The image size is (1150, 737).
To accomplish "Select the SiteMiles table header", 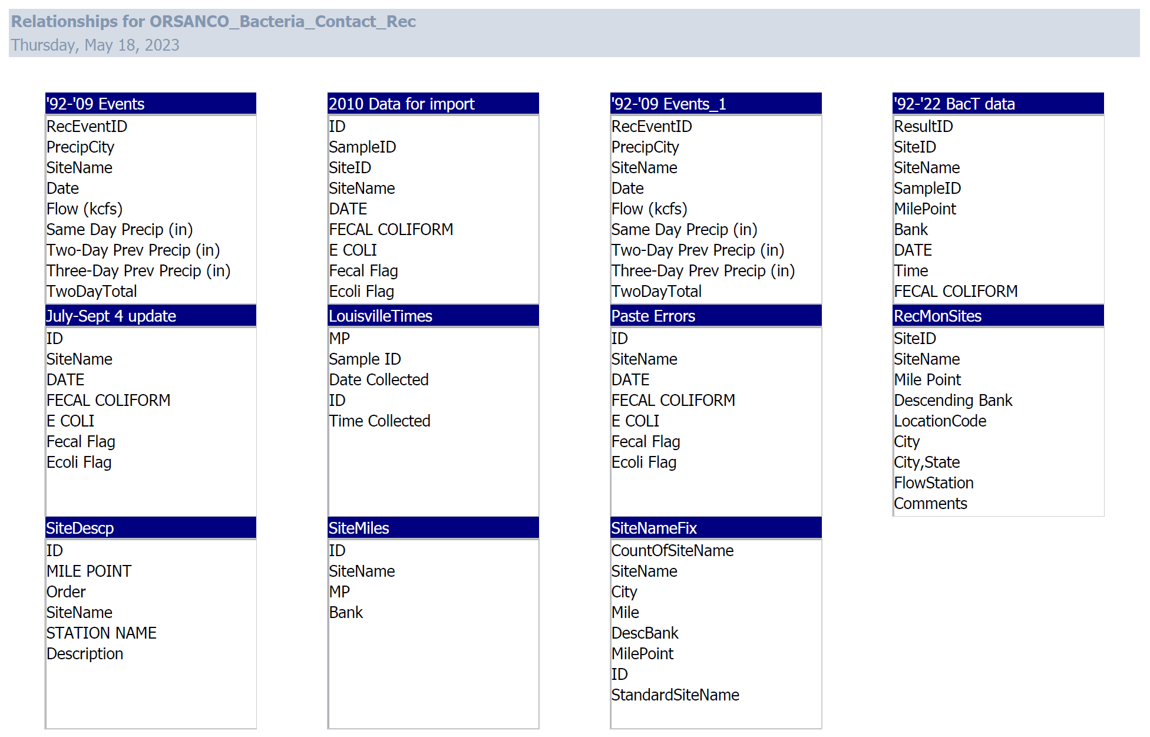I will (433, 528).
